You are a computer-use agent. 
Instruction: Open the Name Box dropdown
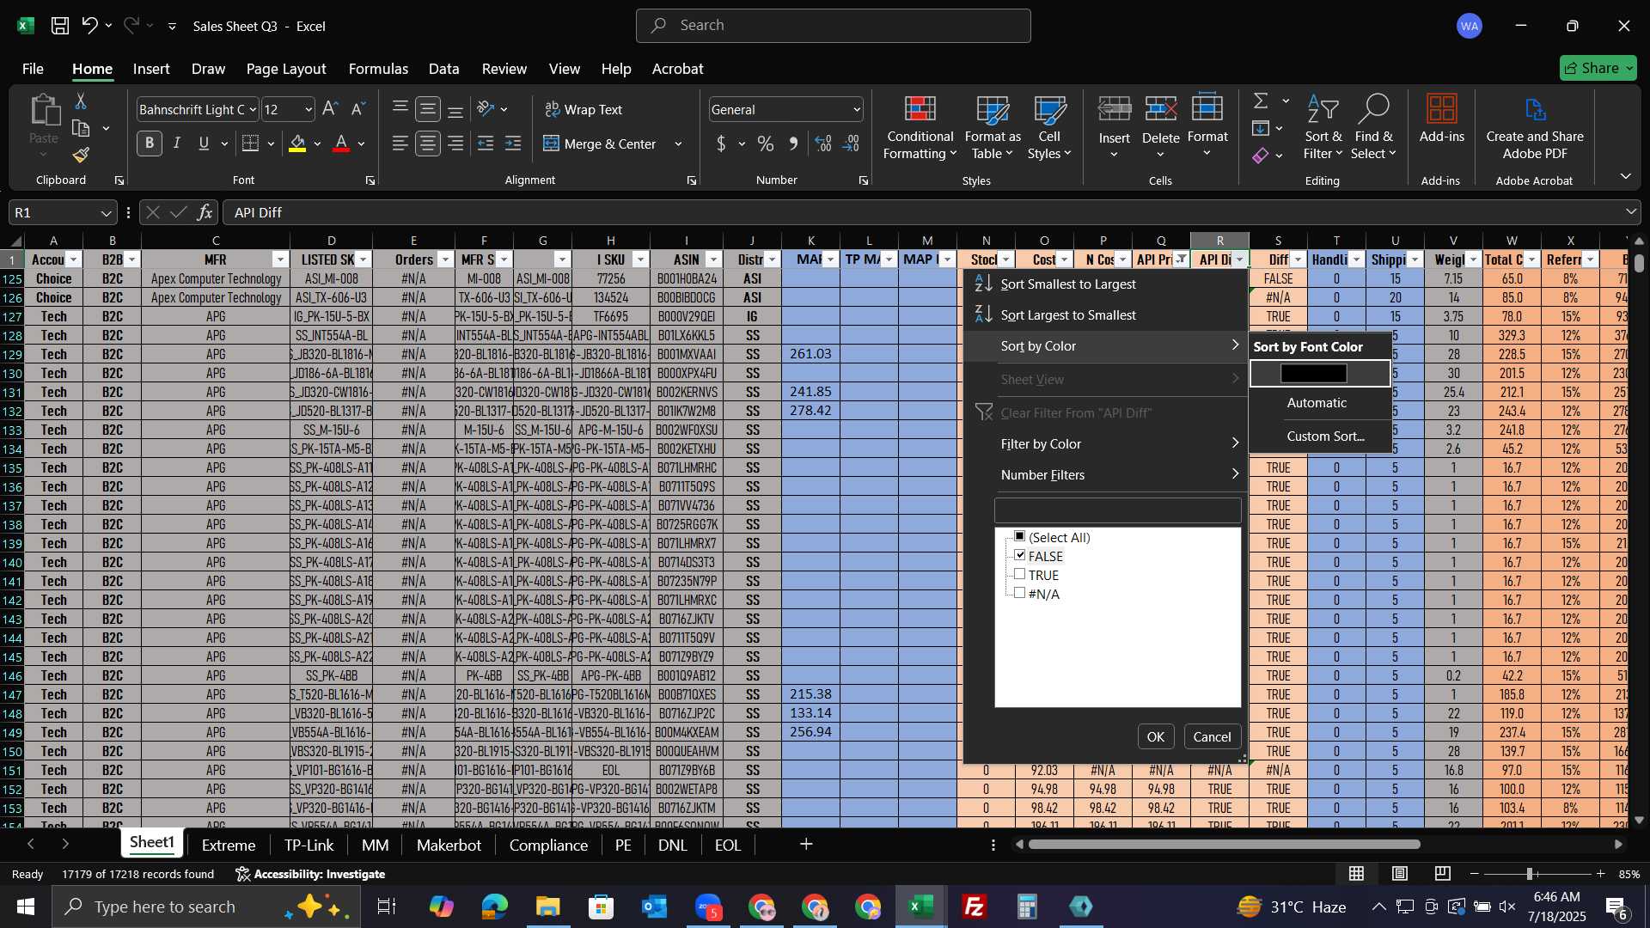pyautogui.click(x=106, y=212)
